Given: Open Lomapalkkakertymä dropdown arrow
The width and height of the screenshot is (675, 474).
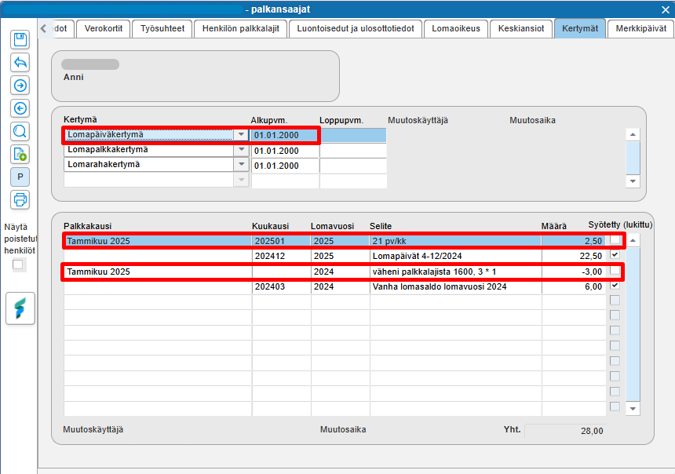Looking at the screenshot, I should (x=241, y=150).
